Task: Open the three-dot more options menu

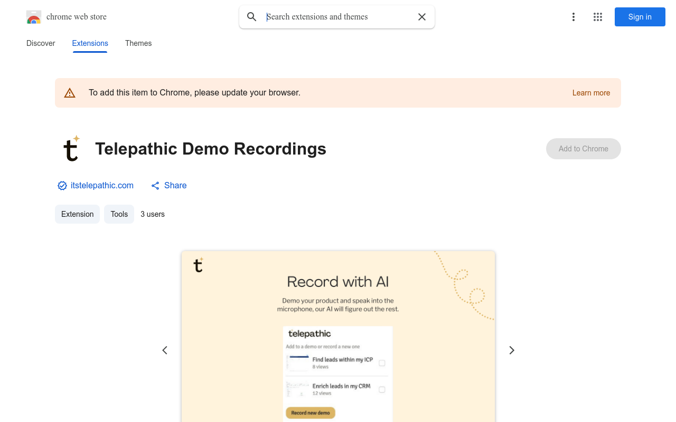Action: coord(573,17)
